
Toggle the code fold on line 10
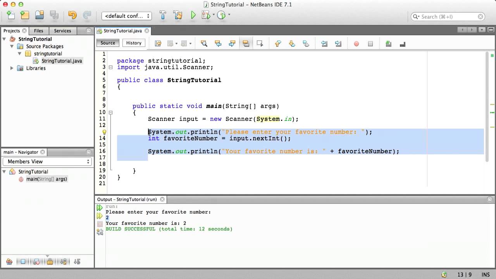point(110,113)
